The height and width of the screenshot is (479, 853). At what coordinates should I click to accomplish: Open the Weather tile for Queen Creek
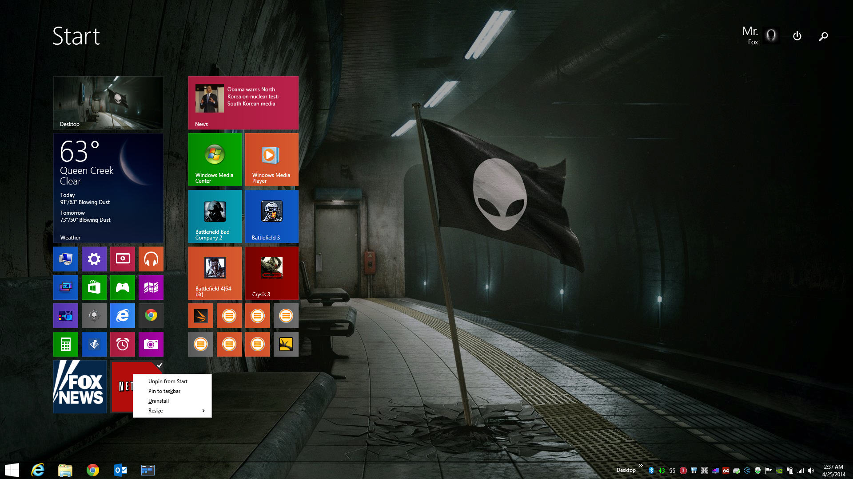[x=108, y=188]
